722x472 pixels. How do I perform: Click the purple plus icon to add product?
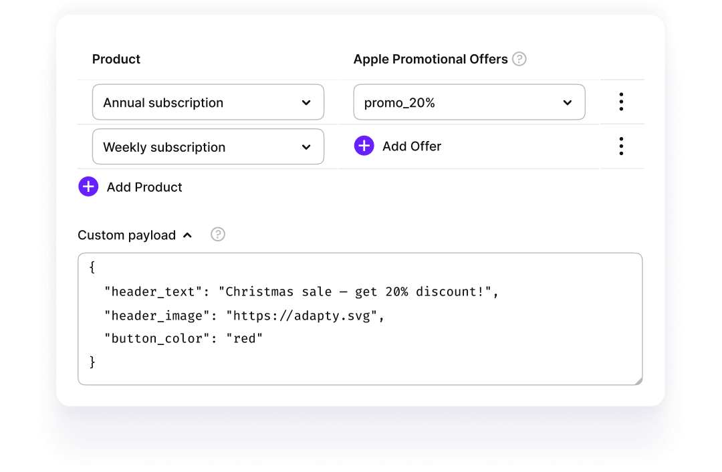(88, 187)
